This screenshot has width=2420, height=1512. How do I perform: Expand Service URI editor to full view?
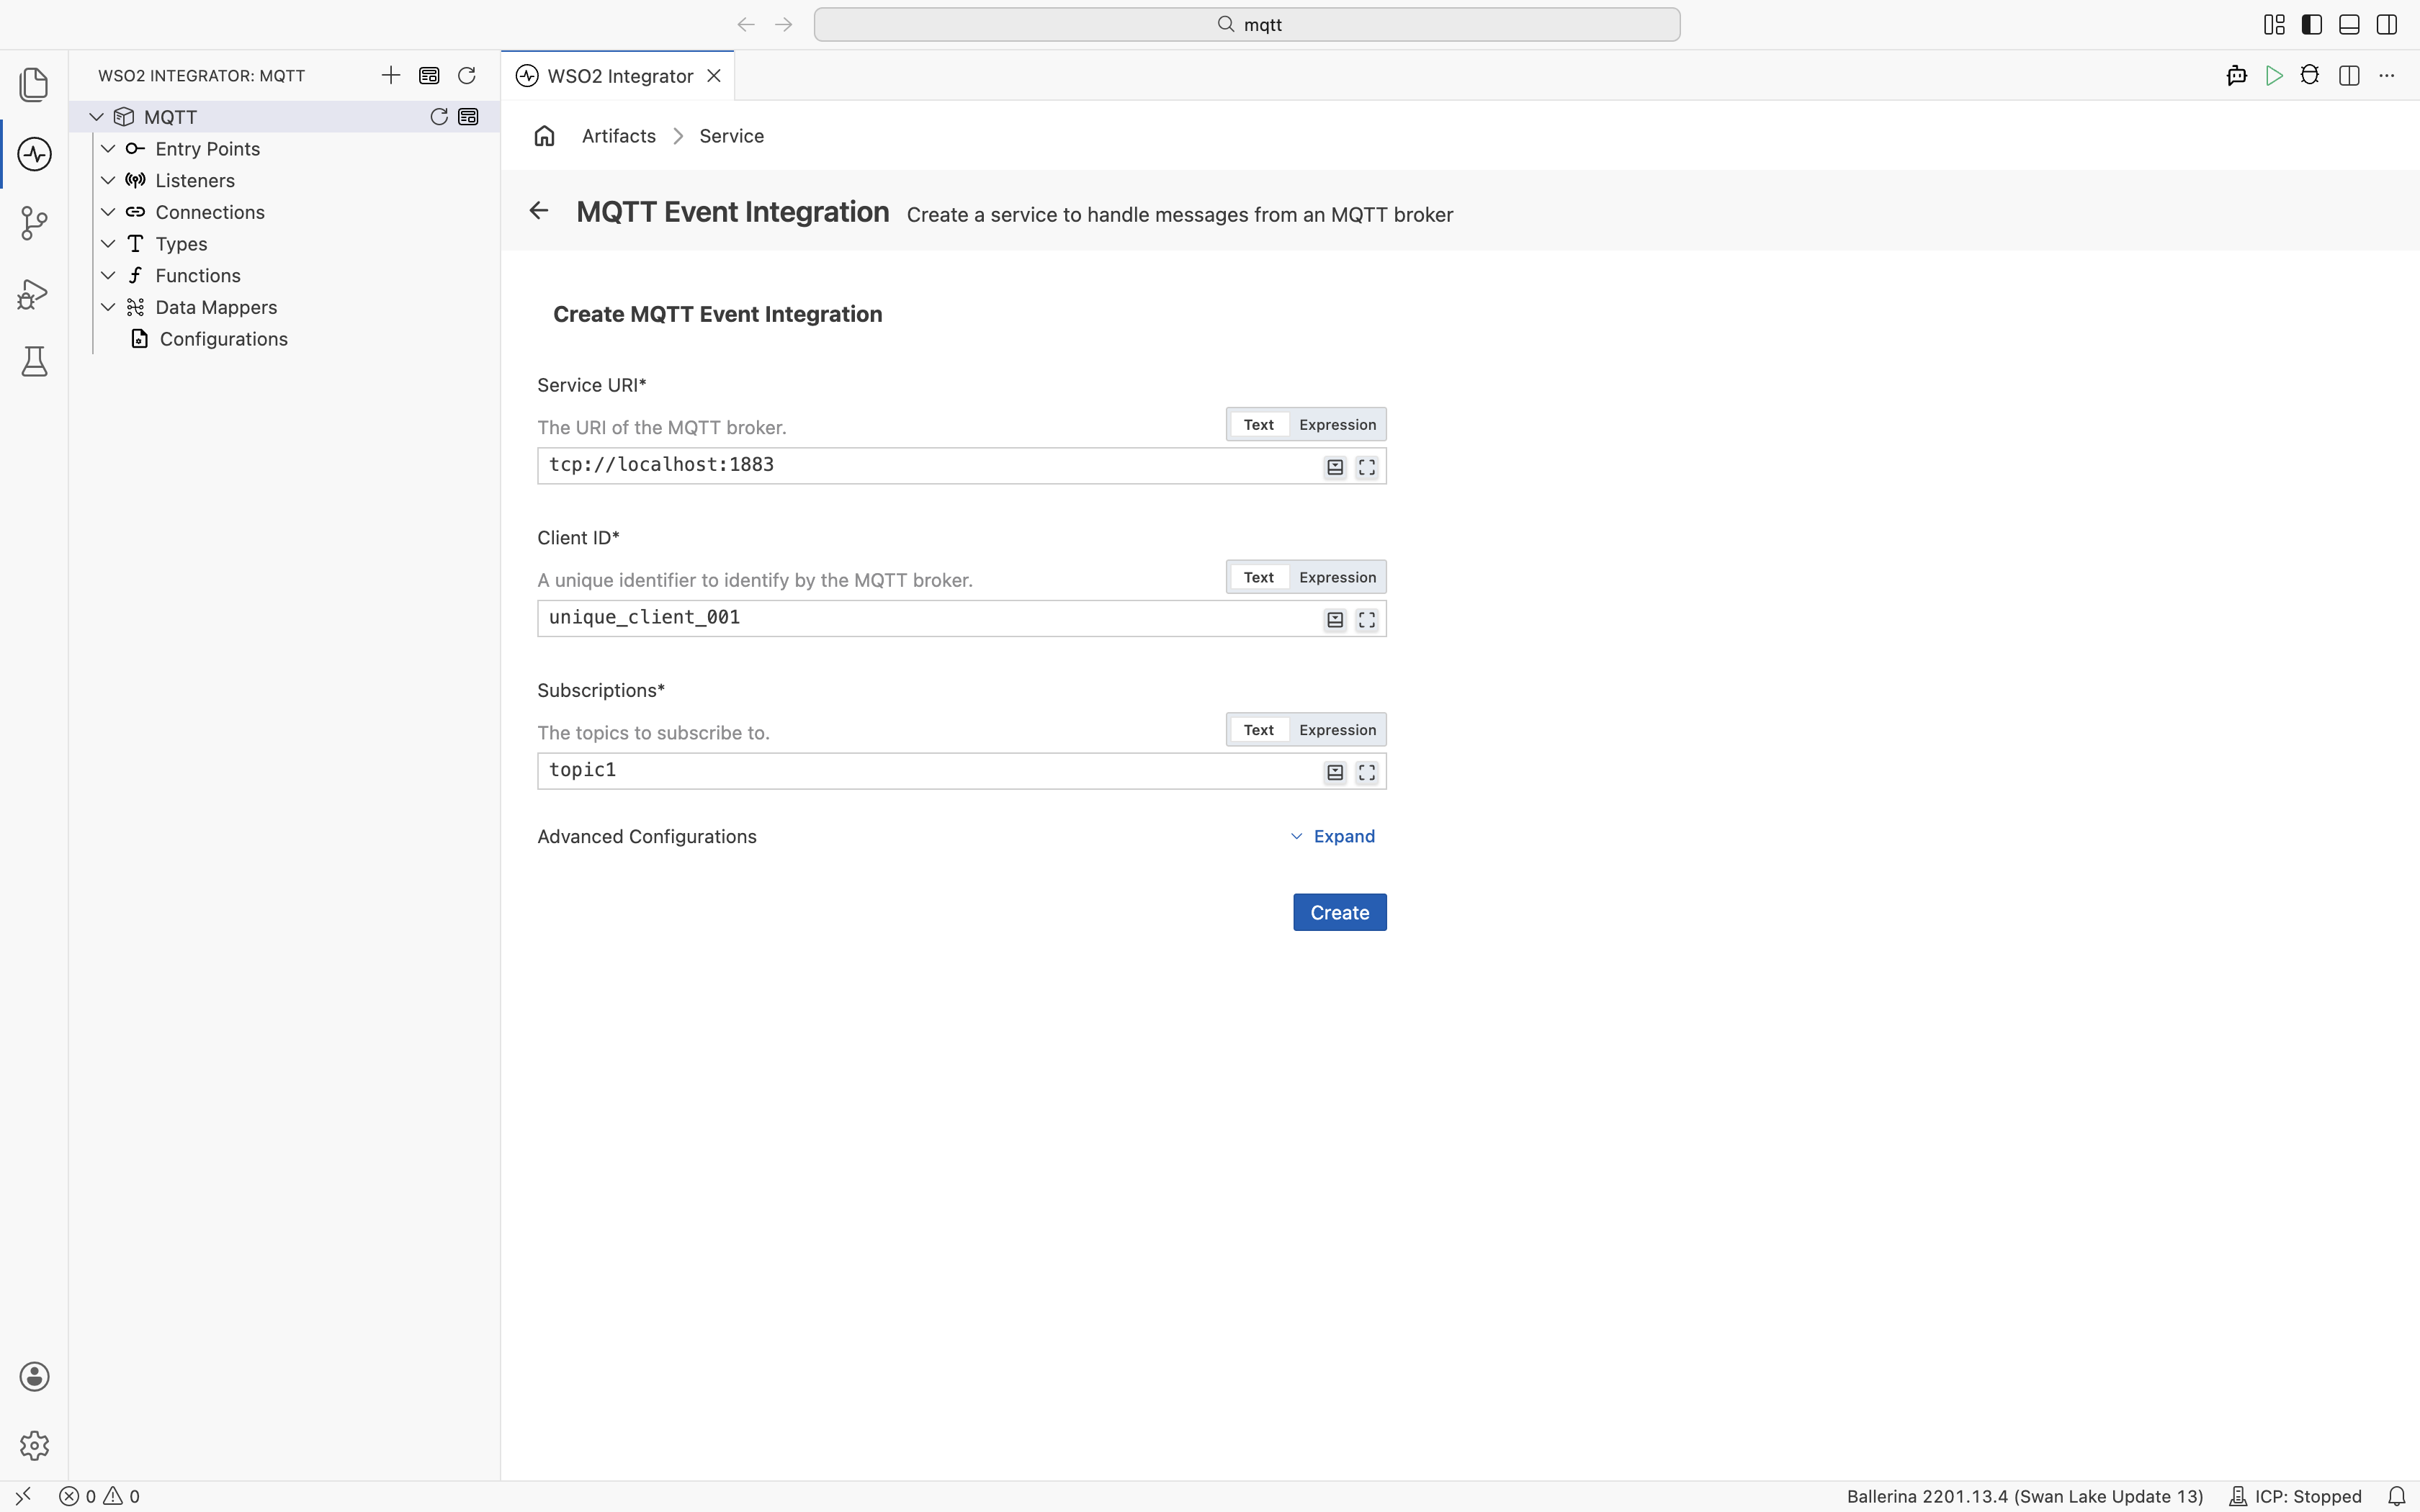[1367, 467]
